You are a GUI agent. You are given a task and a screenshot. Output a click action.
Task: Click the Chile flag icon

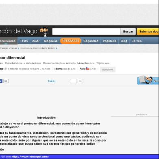tap(88, 69)
